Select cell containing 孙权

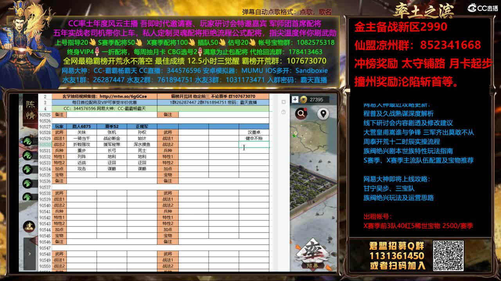pyautogui.click(x=142, y=132)
